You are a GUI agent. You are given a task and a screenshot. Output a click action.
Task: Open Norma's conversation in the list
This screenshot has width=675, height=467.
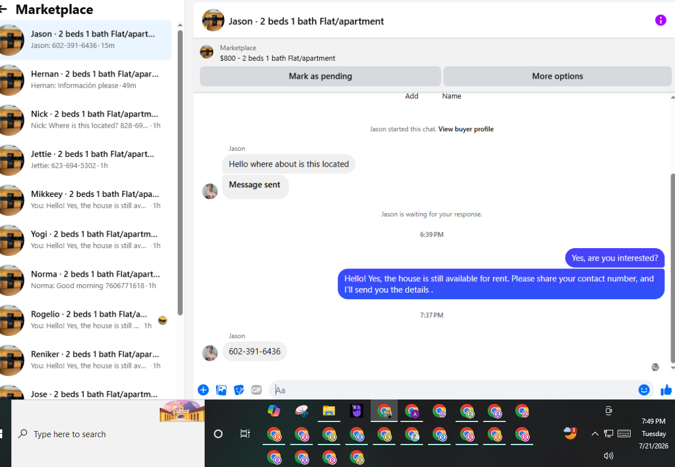click(85, 280)
